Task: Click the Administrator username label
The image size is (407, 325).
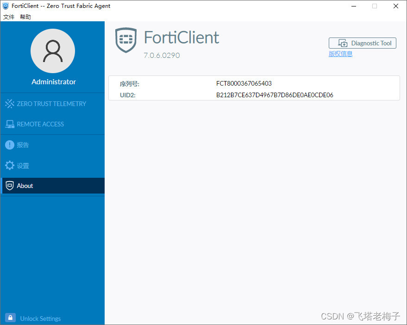Action: point(54,82)
